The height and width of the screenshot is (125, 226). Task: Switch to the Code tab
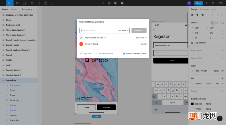coord(214,9)
